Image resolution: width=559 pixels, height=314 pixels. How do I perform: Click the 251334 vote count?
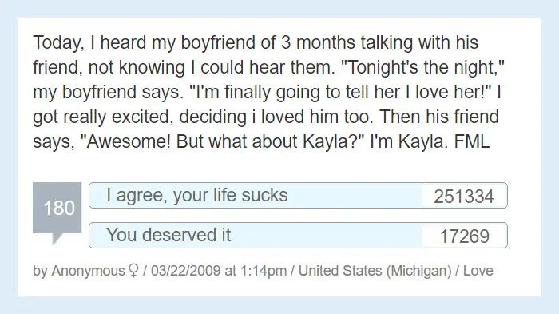(464, 196)
